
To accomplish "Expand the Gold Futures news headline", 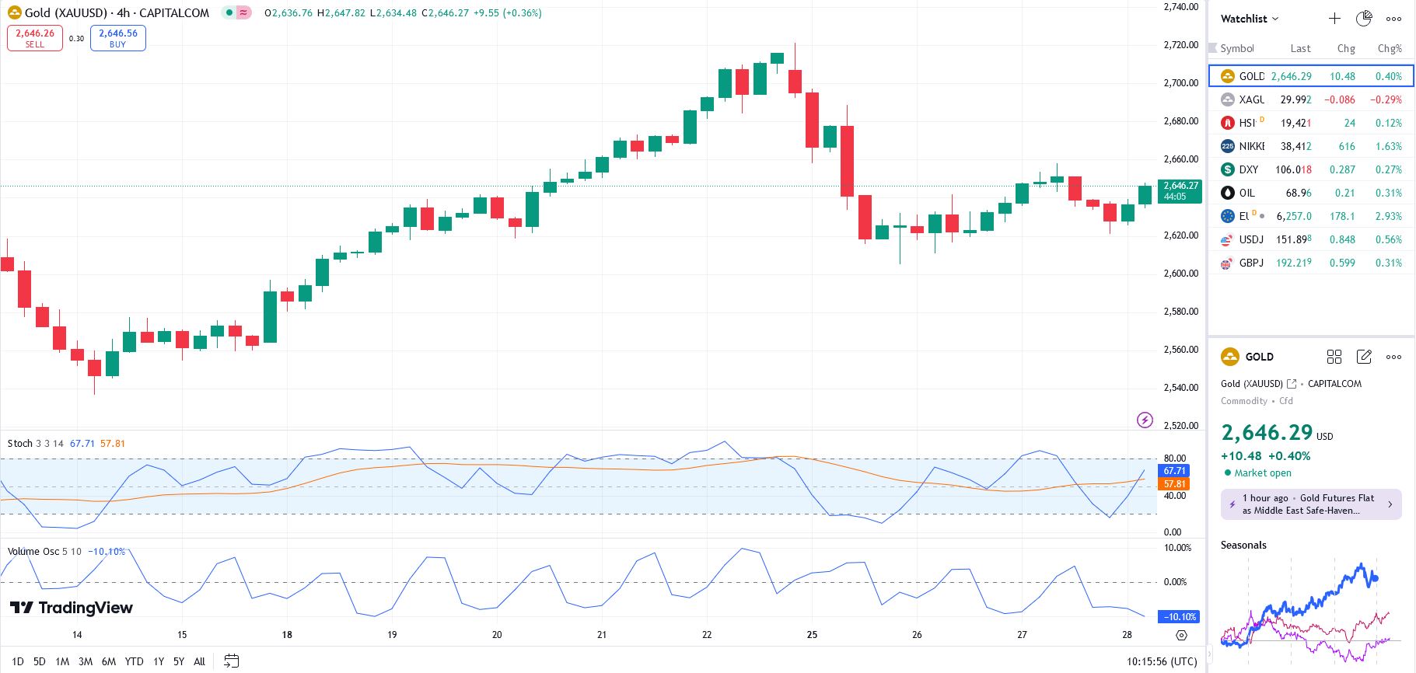I will (1311, 504).
